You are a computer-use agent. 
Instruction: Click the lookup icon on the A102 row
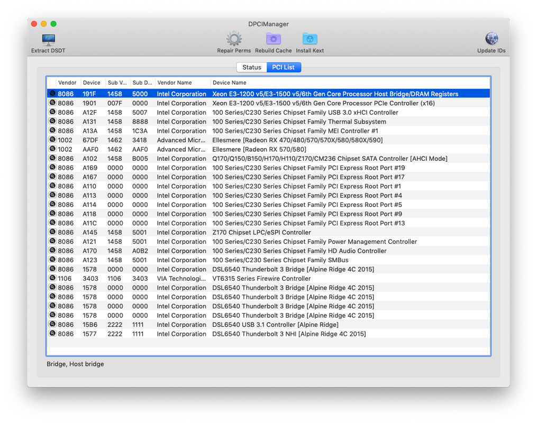point(52,158)
